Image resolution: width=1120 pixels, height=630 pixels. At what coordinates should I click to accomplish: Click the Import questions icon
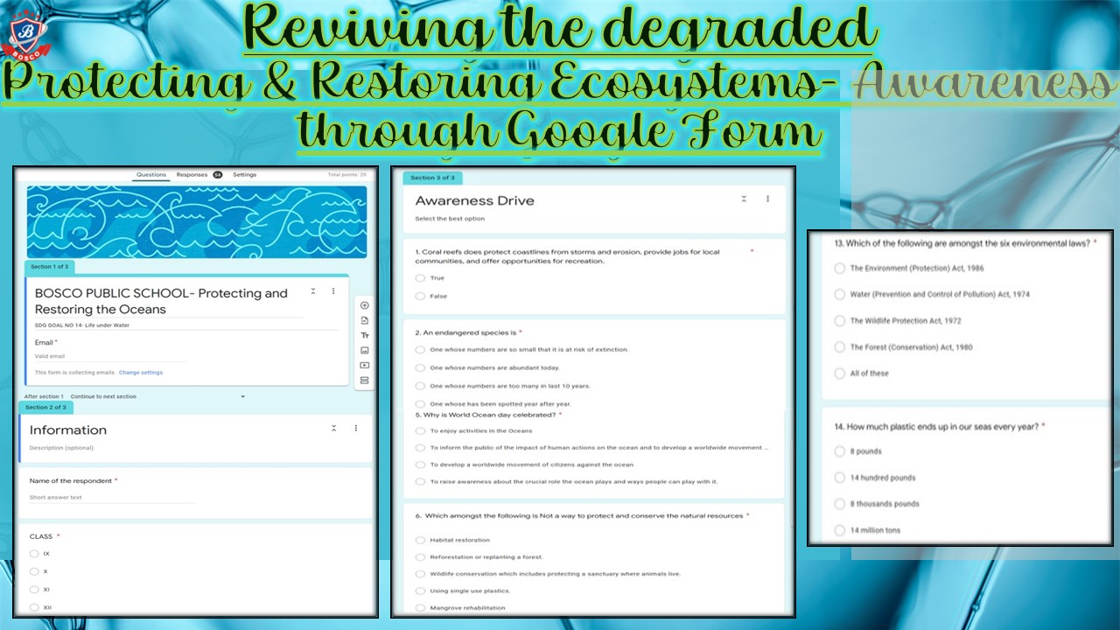point(365,320)
